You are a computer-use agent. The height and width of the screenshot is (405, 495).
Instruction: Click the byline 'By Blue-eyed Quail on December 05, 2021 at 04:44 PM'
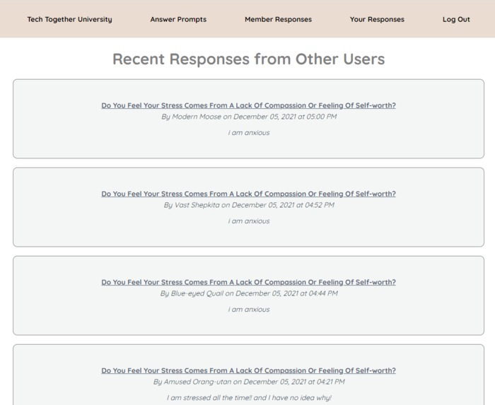point(249,293)
